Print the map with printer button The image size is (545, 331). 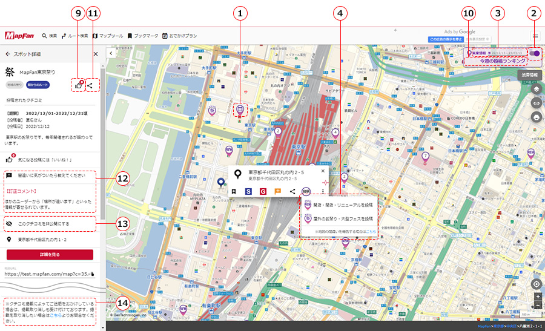[x=537, y=117]
